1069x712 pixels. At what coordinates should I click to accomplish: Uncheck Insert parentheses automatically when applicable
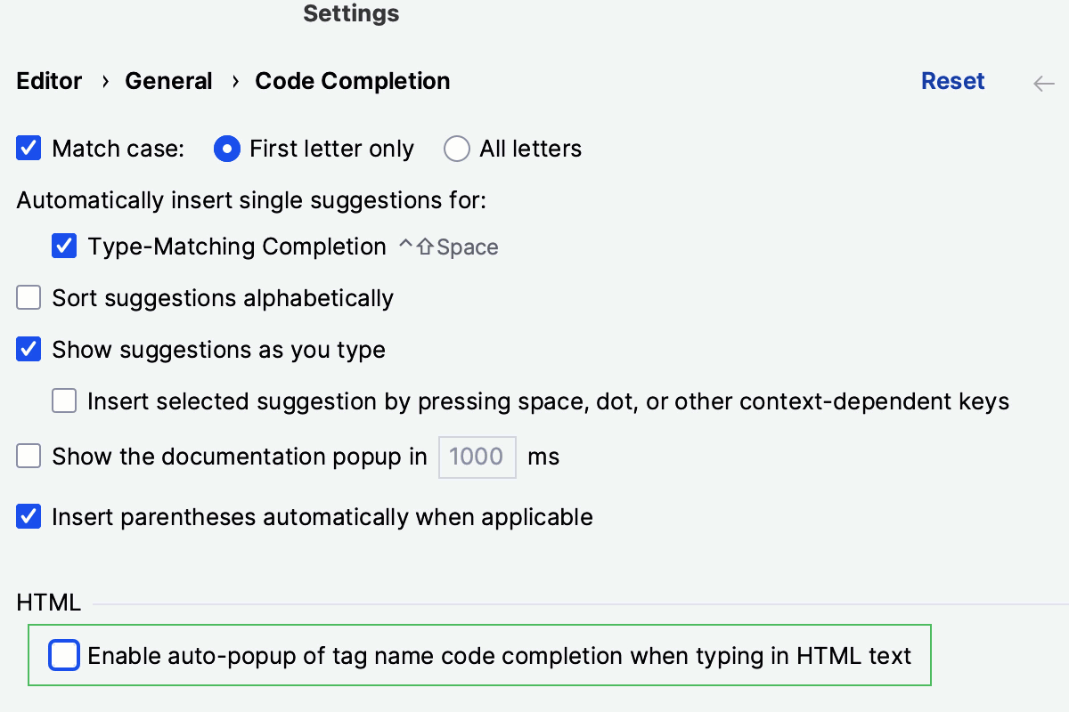pyautogui.click(x=28, y=516)
